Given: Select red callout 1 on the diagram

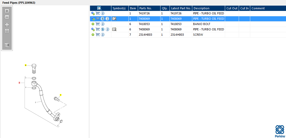Looking at the screenshot, I should point(19,83).
